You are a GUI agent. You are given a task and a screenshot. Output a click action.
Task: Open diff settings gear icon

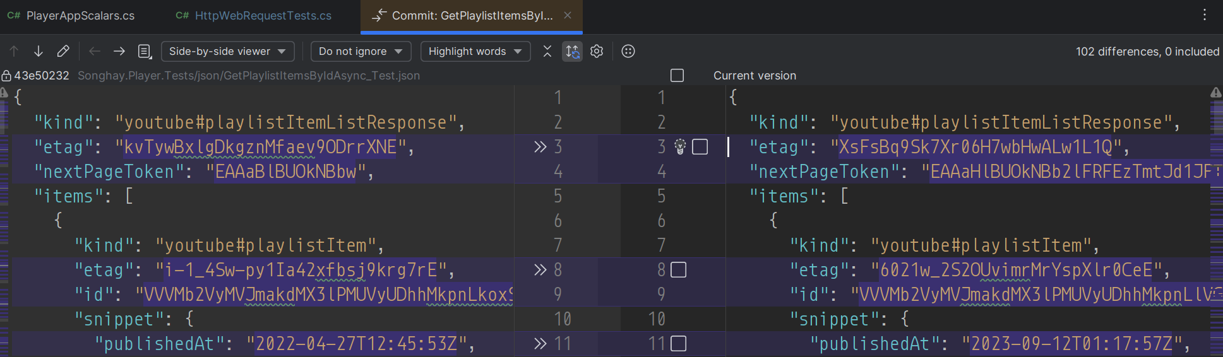coord(597,51)
